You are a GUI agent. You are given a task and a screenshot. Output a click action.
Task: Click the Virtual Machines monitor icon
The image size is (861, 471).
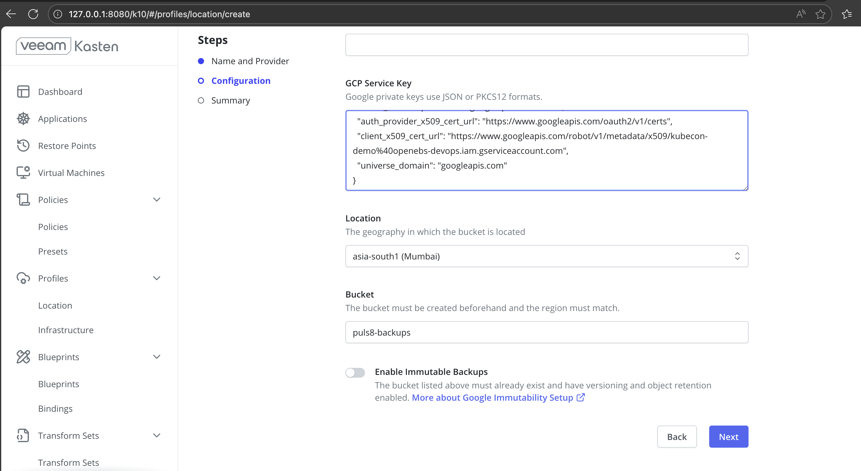(x=23, y=173)
